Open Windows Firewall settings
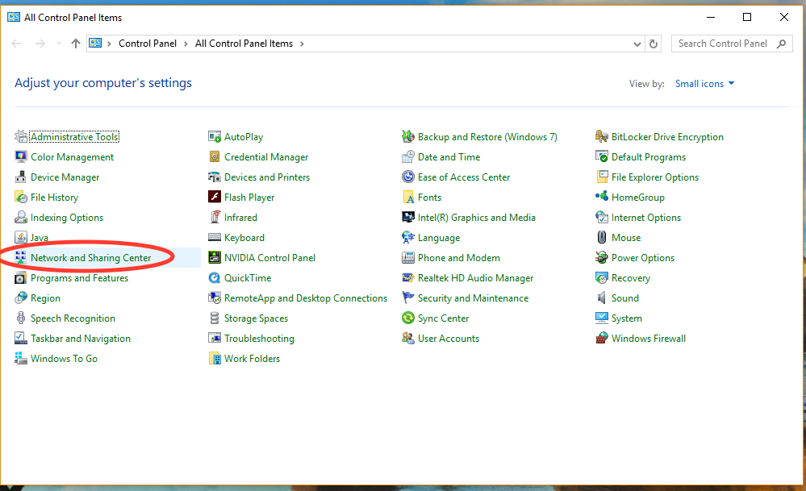This screenshot has height=491, width=806. tap(648, 338)
